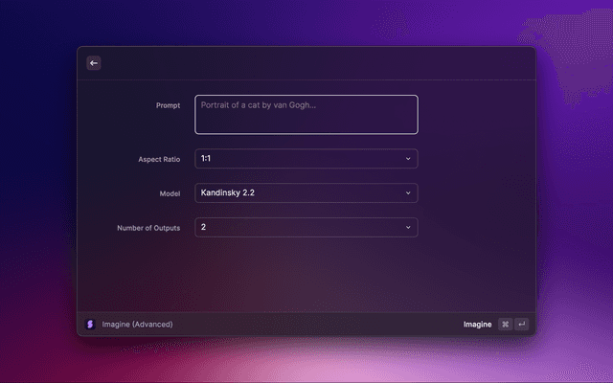Image resolution: width=613 pixels, height=383 pixels.
Task: Open the Aspect Ratio dropdown showing 1:1
Action: (306, 158)
